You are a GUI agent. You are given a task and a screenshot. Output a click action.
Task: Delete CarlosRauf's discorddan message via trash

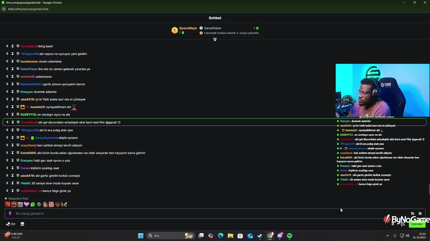tap(7, 122)
